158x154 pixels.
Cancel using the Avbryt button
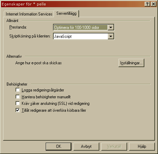tap(86, 146)
